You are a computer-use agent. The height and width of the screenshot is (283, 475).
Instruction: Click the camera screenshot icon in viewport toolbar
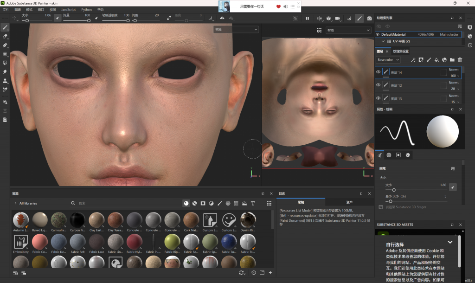369,19
